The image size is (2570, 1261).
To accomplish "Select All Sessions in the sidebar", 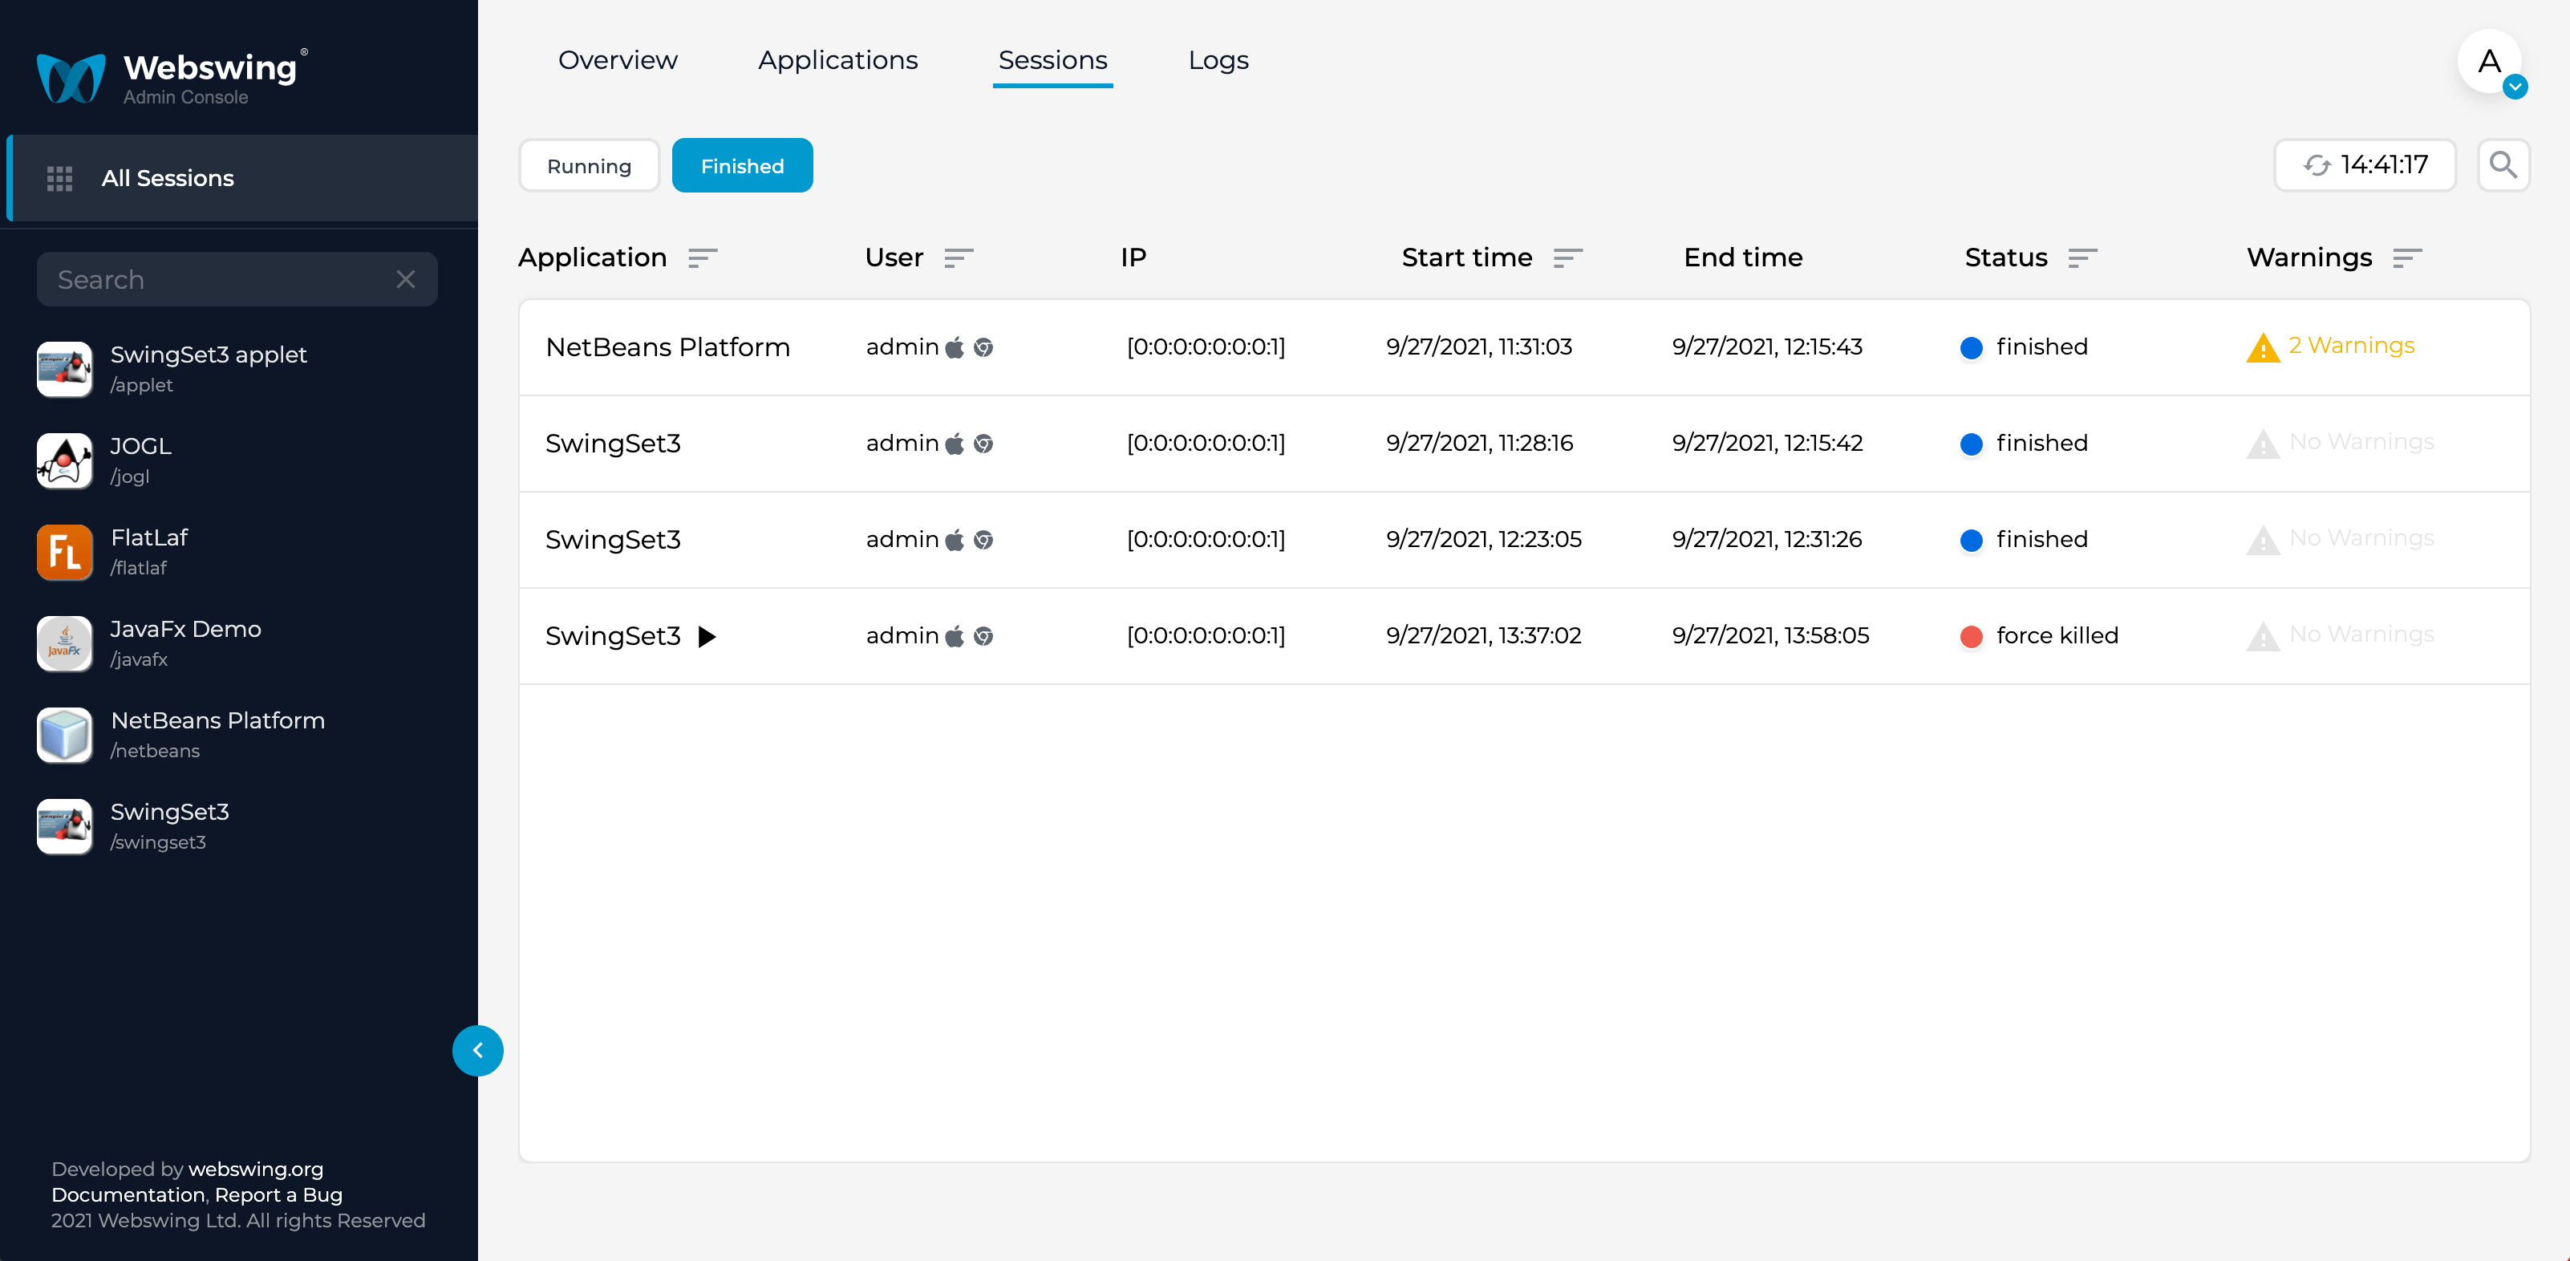I will pos(243,179).
